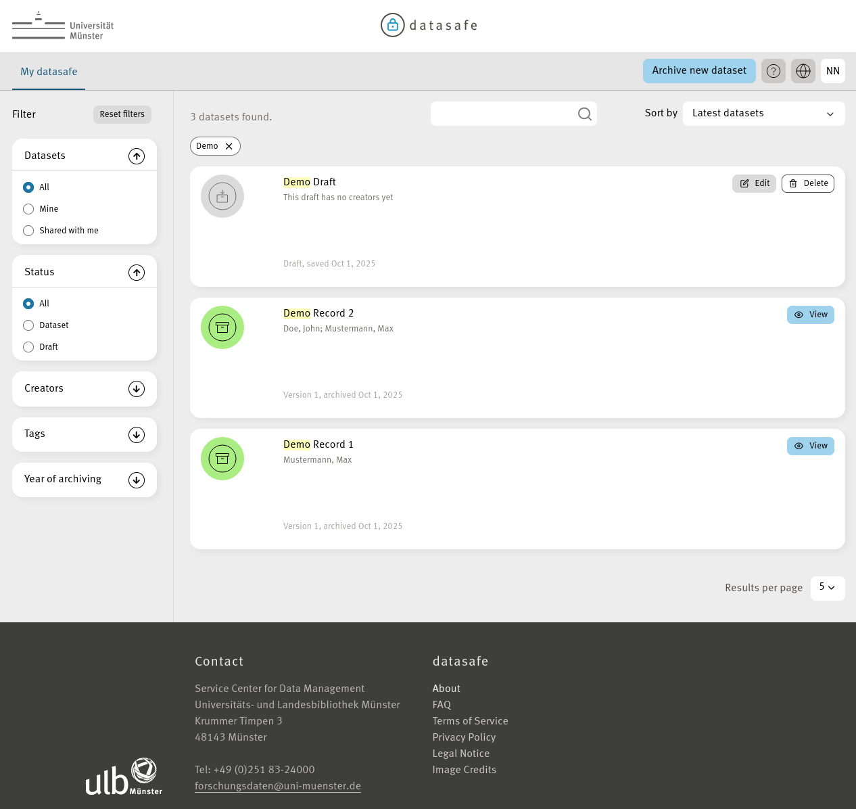Open the help question mark icon
The height and width of the screenshot is (809, 856).
pyautogui.click(x=773, y=71)
